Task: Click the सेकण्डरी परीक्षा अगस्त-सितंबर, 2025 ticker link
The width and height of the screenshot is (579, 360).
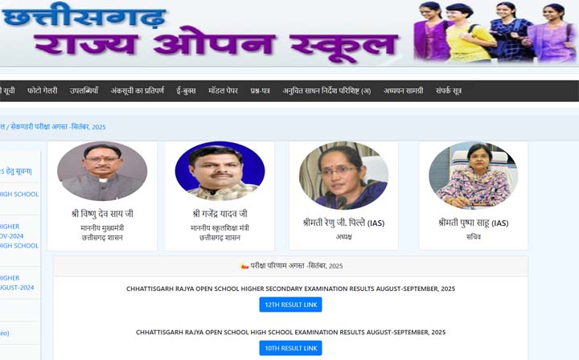Action: coord(58,127)
